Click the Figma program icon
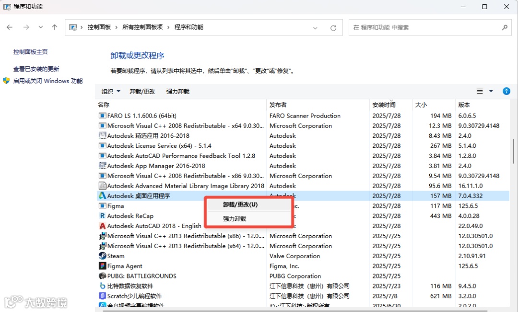This screenshot has width=518, height=312. point(103,206)
